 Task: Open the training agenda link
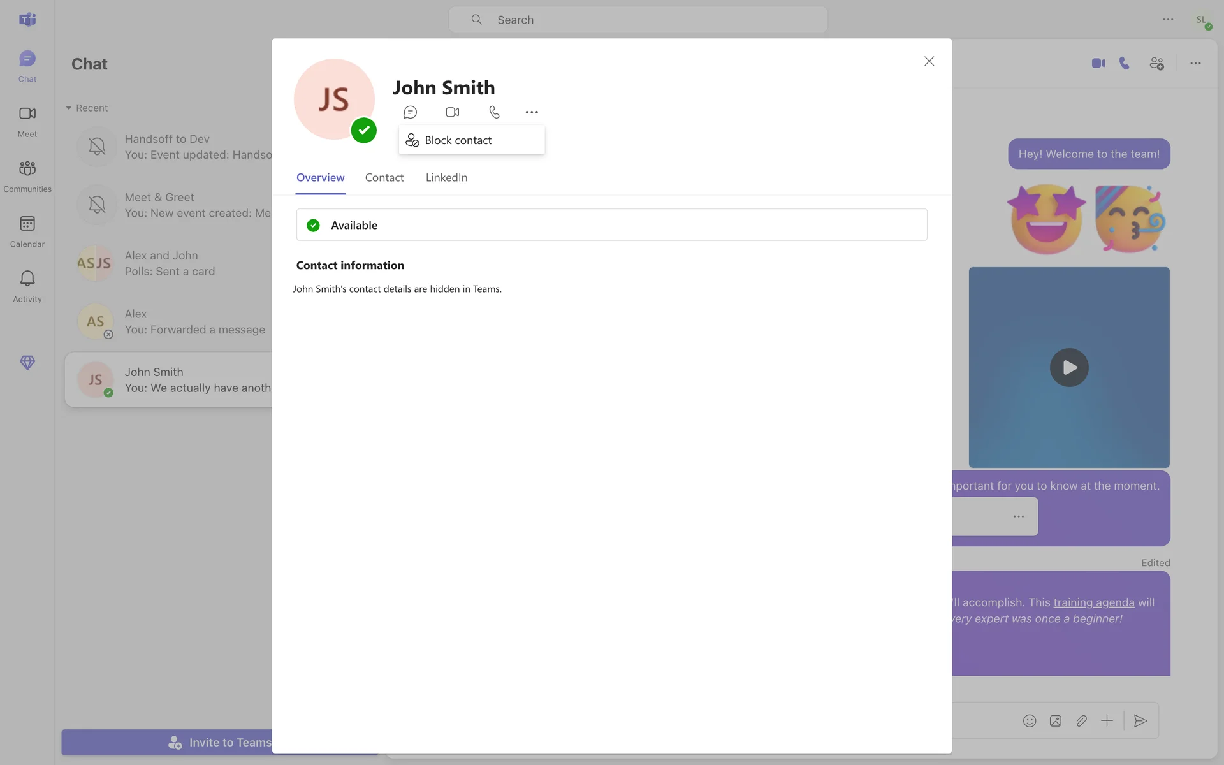[x=1093, y=602]
